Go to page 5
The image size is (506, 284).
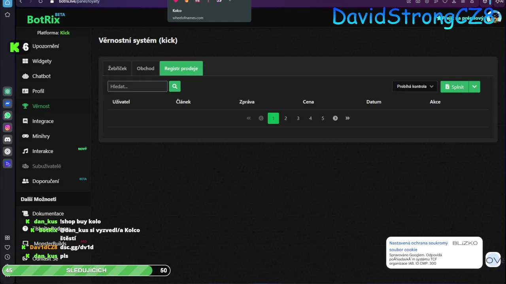coord(323,118)
